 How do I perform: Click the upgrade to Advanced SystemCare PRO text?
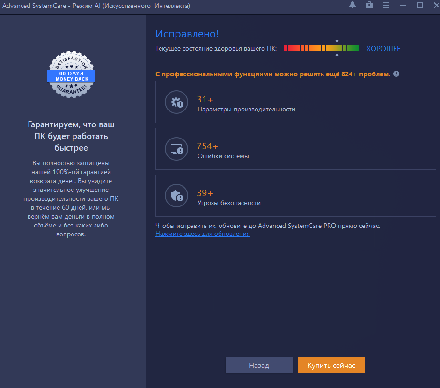pos(268,226)
